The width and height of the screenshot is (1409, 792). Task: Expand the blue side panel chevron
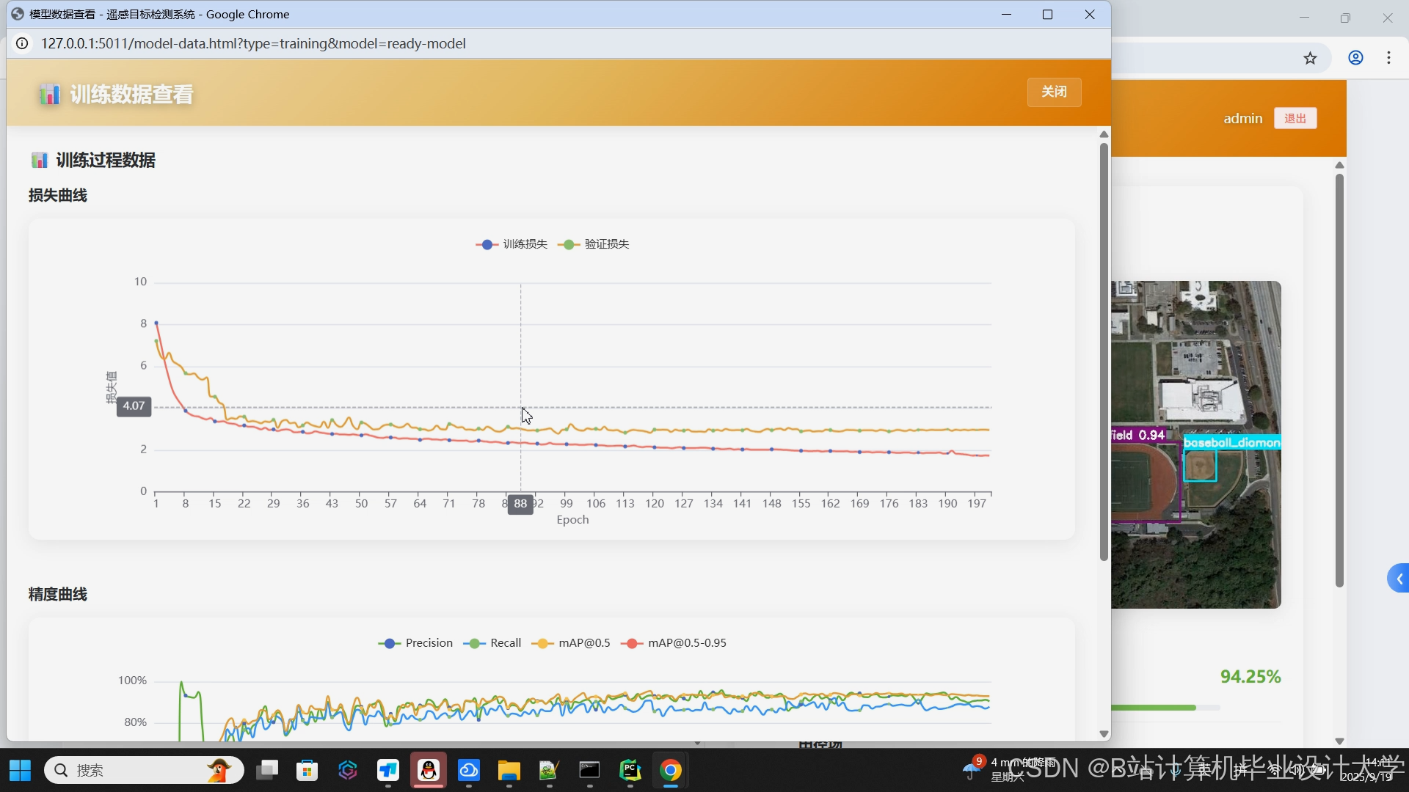pyautogui.click(x=1399, y=579)
